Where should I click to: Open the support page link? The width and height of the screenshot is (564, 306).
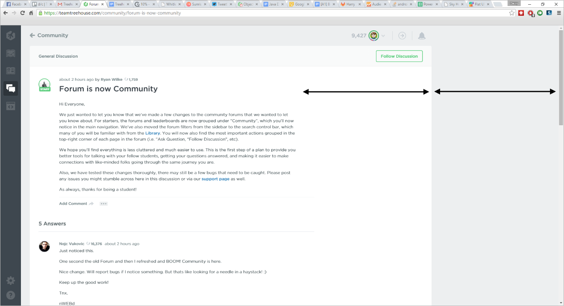(215, 179)
